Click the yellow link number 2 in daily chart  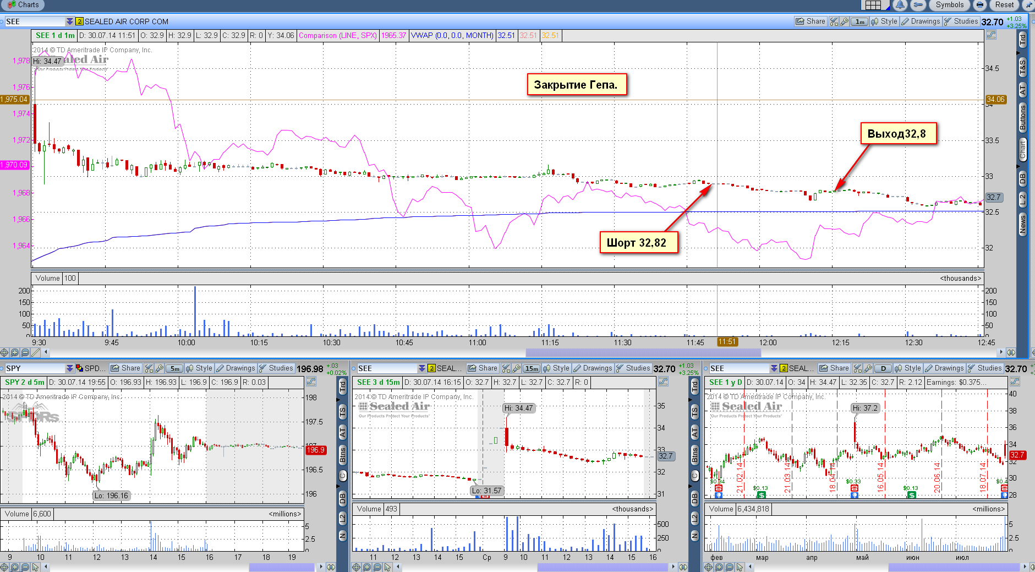pyautogui.click(x=784, y=368)
